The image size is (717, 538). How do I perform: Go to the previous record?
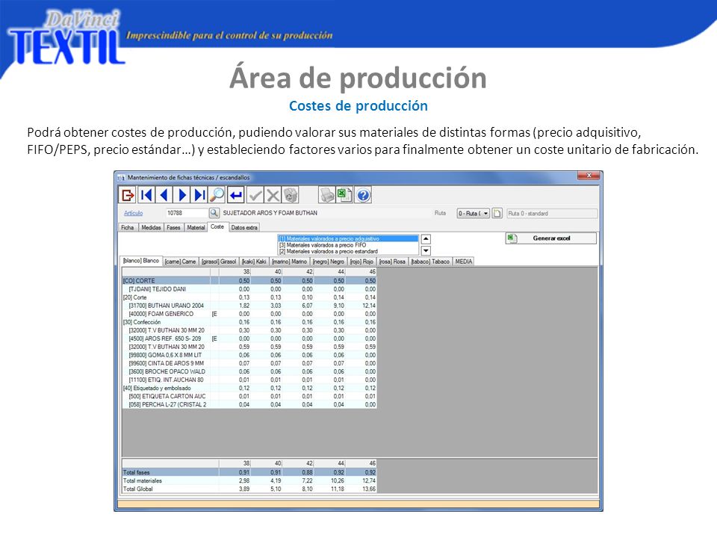click(x=164, y=195)
